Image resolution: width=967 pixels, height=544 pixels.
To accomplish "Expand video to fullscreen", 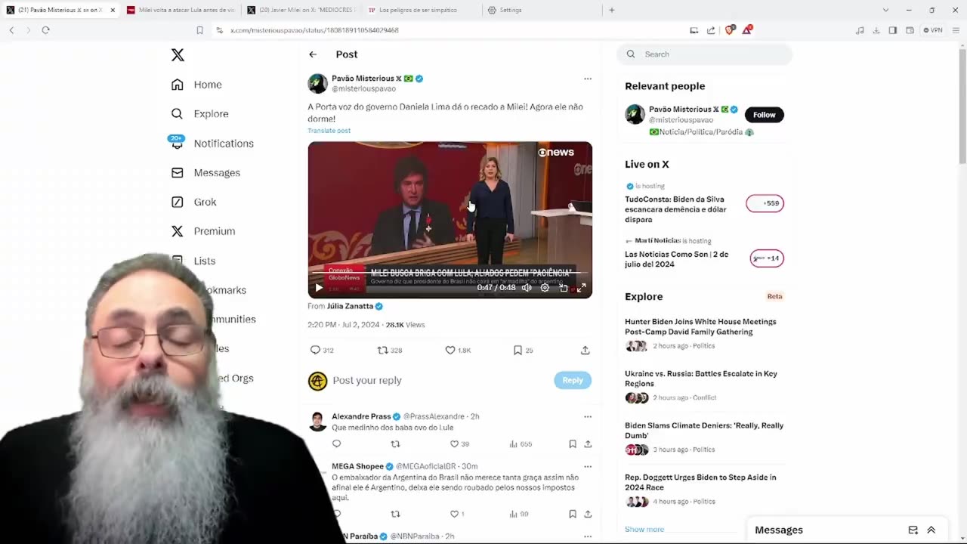I will [582, 288].
